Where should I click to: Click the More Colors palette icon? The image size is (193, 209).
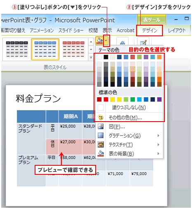coord(101,117)
